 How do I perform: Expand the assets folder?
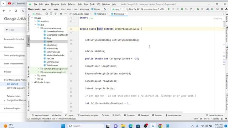(35, 75)
